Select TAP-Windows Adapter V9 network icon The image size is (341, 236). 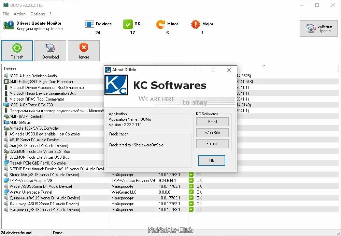click(6, 181)
